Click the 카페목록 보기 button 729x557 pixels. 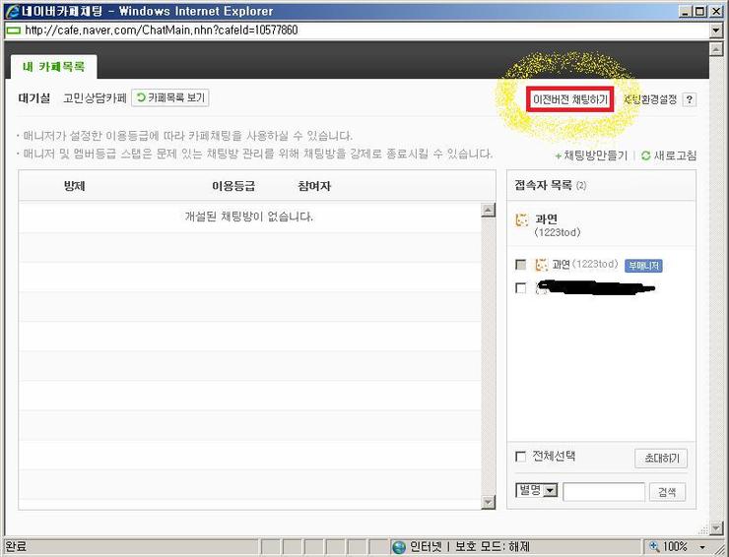click(x=170, y=97)
